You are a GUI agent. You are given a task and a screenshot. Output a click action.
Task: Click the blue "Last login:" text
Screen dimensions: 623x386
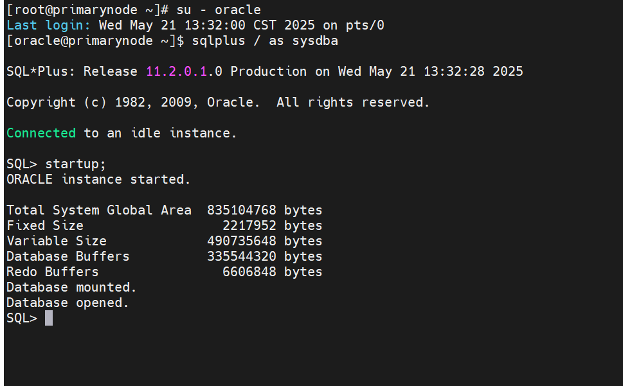click(x=48, y=25)
